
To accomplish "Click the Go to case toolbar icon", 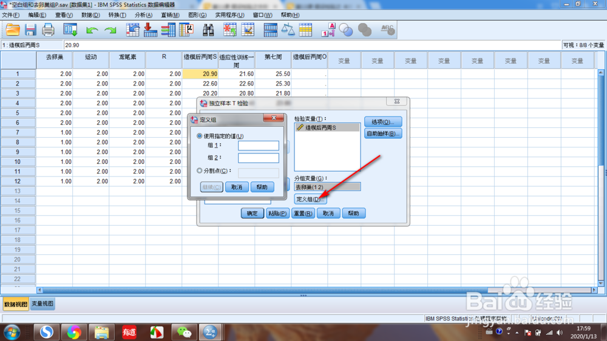I will 132,30.
